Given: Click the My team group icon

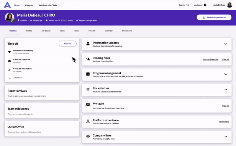Looking at the screenshot, I should [88, 105].
